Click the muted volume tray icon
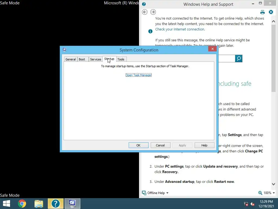The width and height of the screenshot is (278, 209). coord(252,204)
